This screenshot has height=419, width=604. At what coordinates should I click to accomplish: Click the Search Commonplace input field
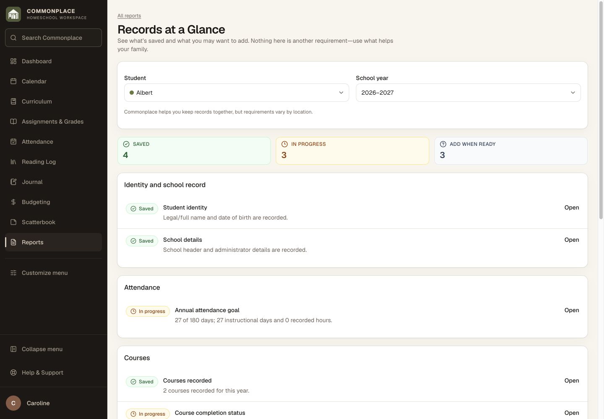(x=53, y=38)
